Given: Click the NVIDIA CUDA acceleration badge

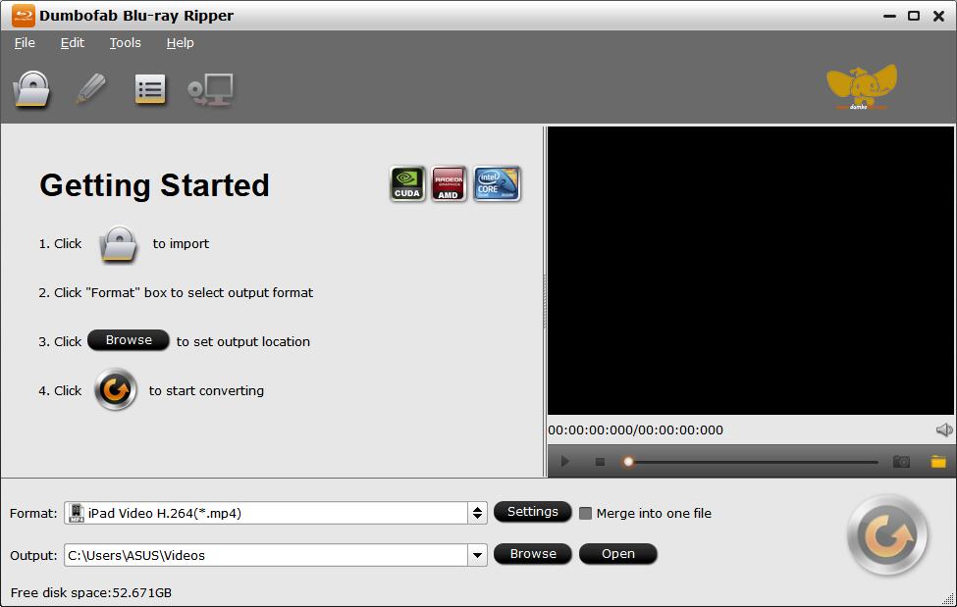Looking at the screenshot, I should (407, 183).
